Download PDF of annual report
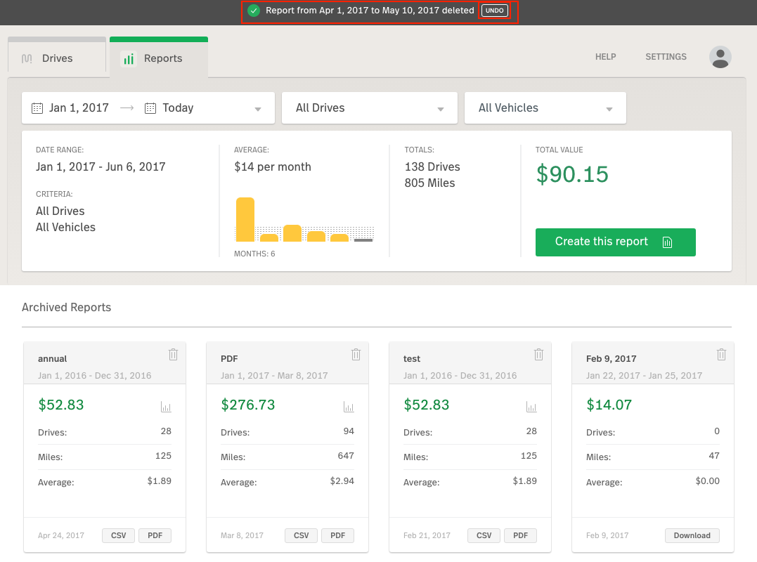This screenshot has height=562, width=757. (x=155, y=535)
